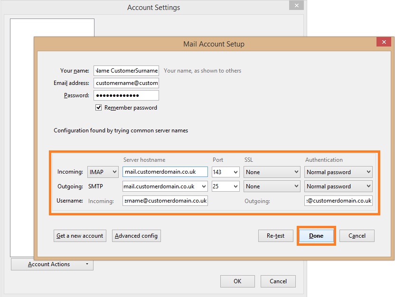The width and height of the screenshot is (395, 297).
Task: Click the Re-test button
Action: click(x=275, y=236)
